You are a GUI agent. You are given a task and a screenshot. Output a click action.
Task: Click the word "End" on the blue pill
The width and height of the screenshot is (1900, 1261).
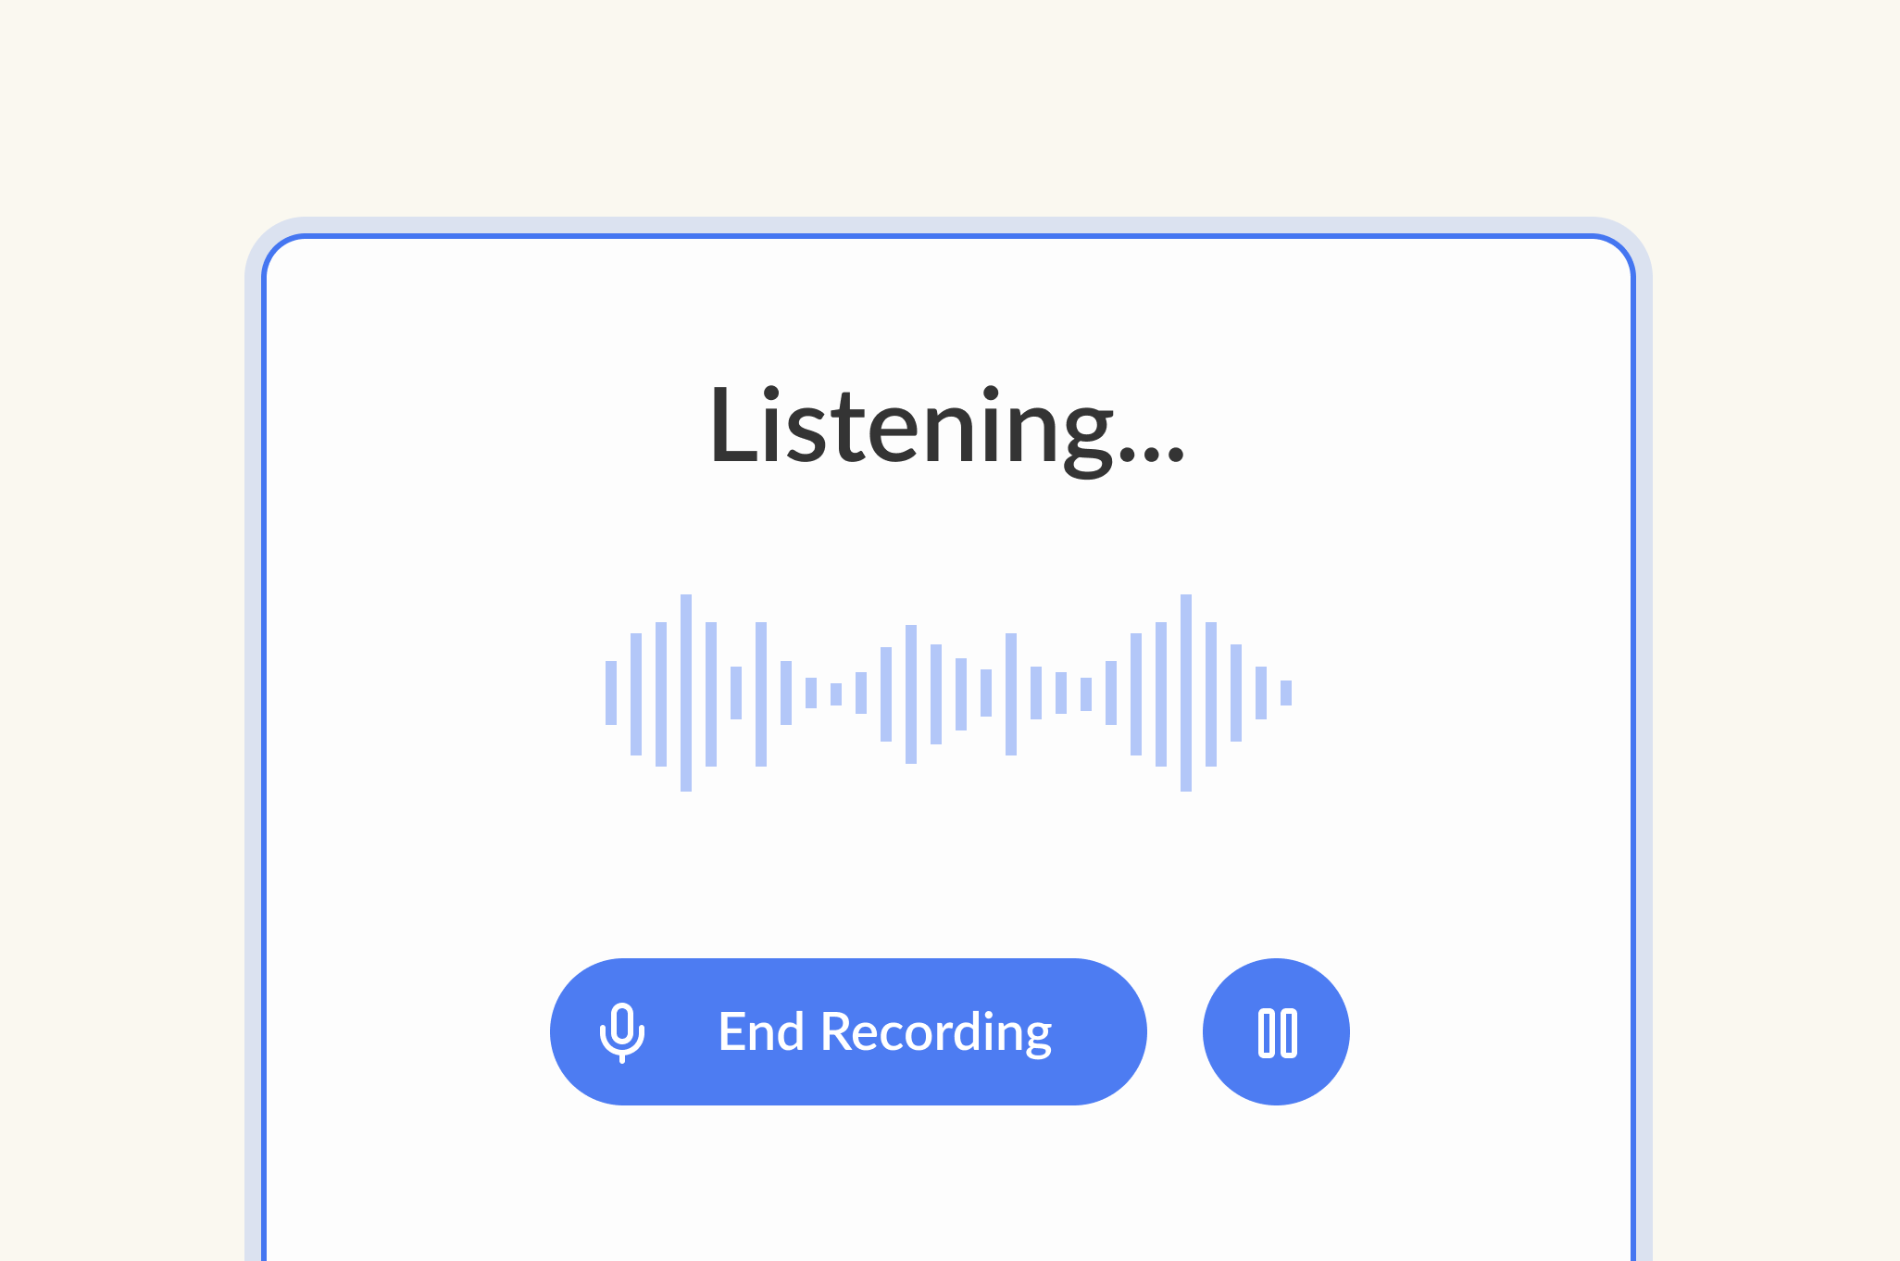click(x=761, y=1031)
